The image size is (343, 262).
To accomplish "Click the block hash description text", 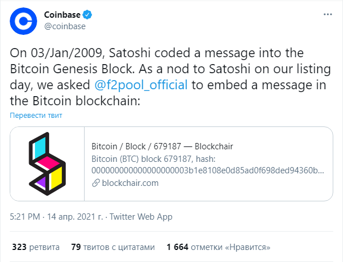I will [208, 165].
